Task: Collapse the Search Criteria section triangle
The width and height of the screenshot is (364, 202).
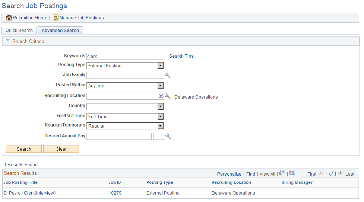Action: tap(8, 40)
